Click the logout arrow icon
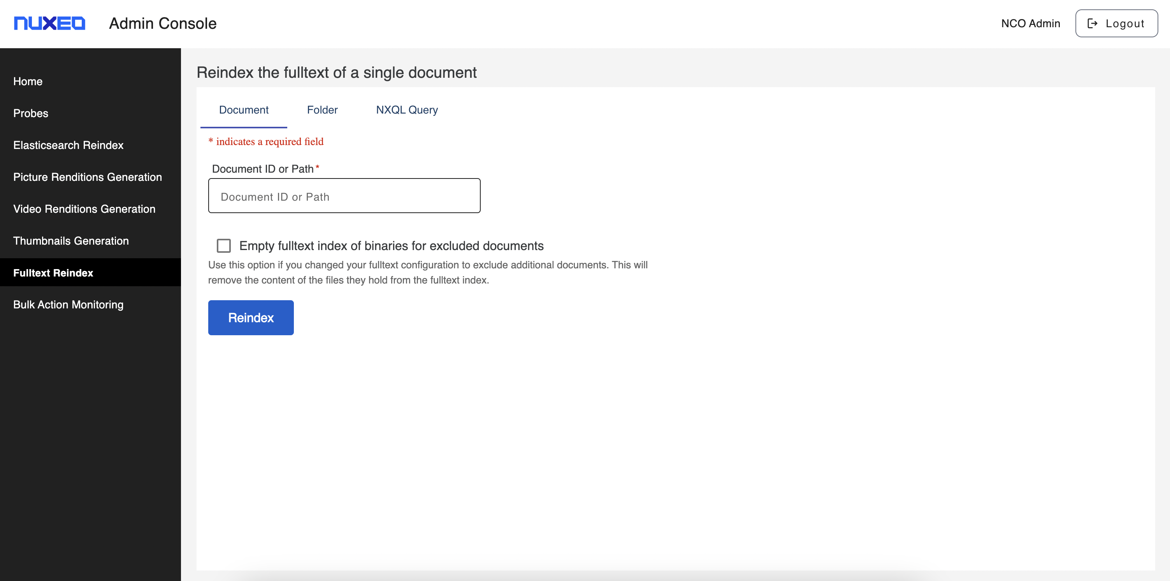This screenshot has height=581, width=1170. (1092, 23)
